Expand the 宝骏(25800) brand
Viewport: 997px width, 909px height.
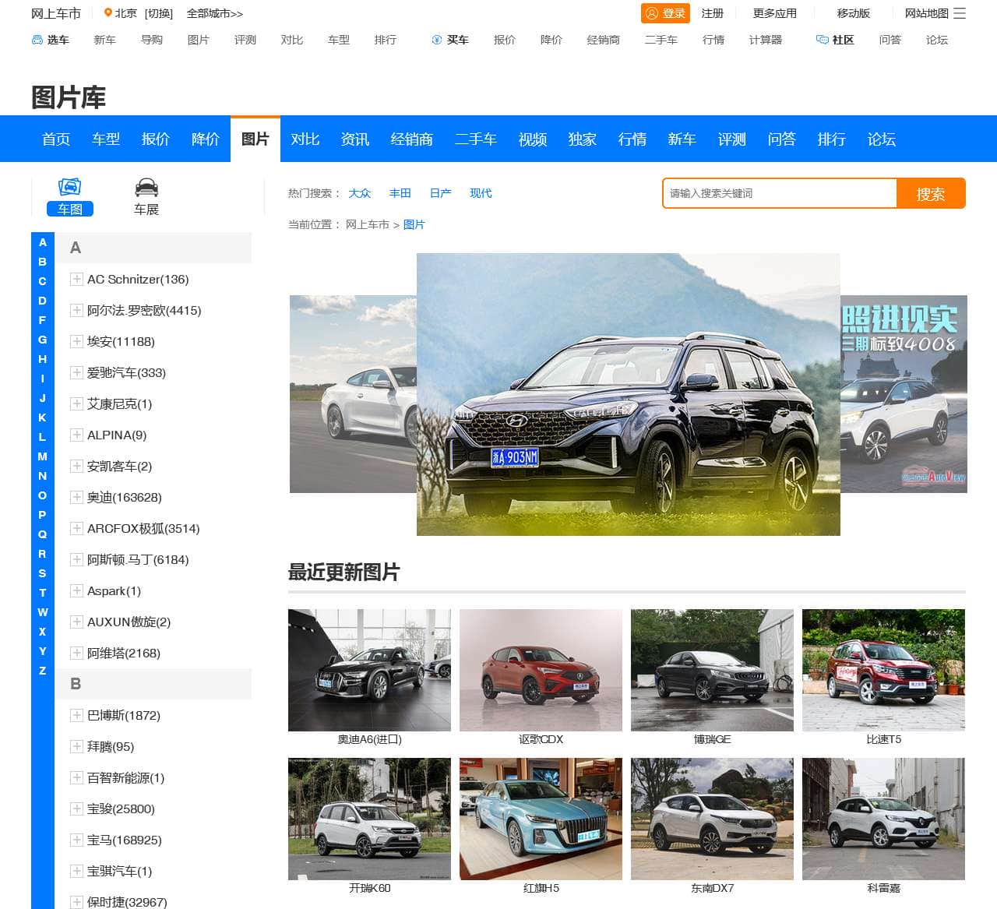[76, 809]
